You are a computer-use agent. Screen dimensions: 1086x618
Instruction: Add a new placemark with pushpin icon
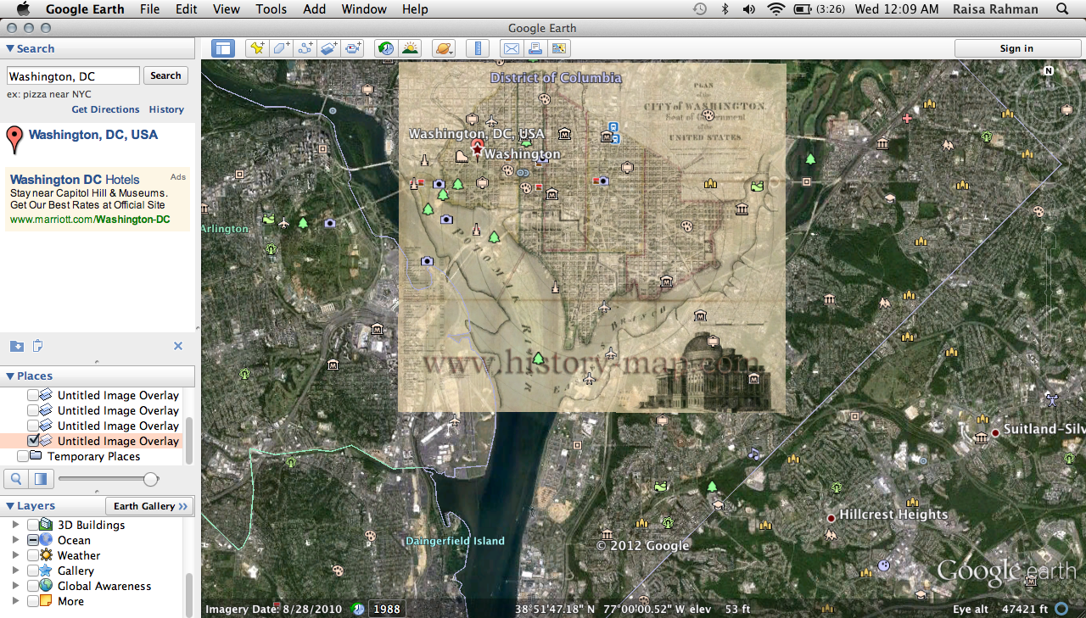tap(256, 48)
